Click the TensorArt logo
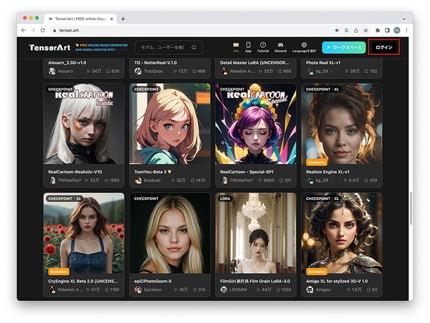The height and width of the screenshot is (323, 430). [x=49, y=48]
